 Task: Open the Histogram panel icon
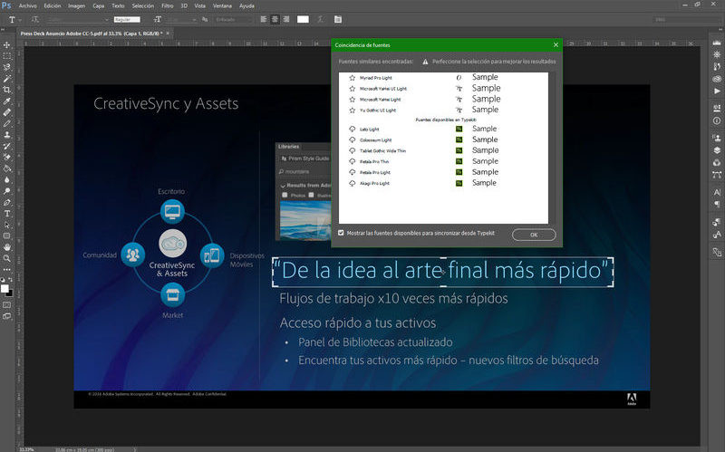[x=717, y=43]
